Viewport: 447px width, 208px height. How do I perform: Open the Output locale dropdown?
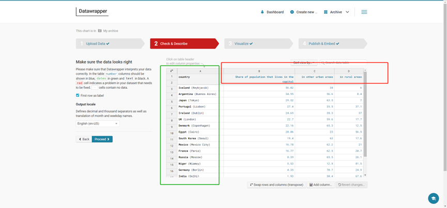98,124
